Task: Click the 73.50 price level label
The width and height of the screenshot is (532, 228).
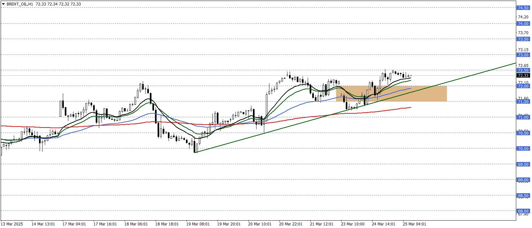Action: (523, 39)
